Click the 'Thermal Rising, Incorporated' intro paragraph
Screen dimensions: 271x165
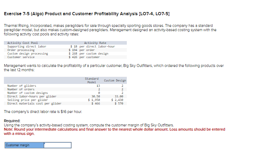[110, 30]
